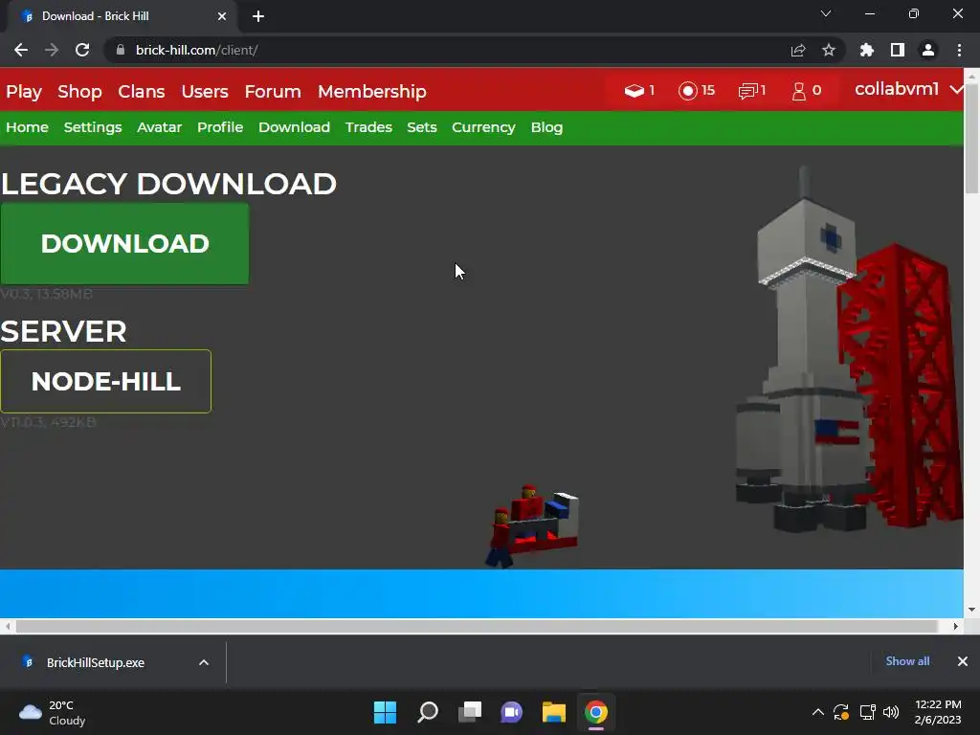Open the Users menu item
Viewport: 980px width, 735px height.
(x=205, y=92)
